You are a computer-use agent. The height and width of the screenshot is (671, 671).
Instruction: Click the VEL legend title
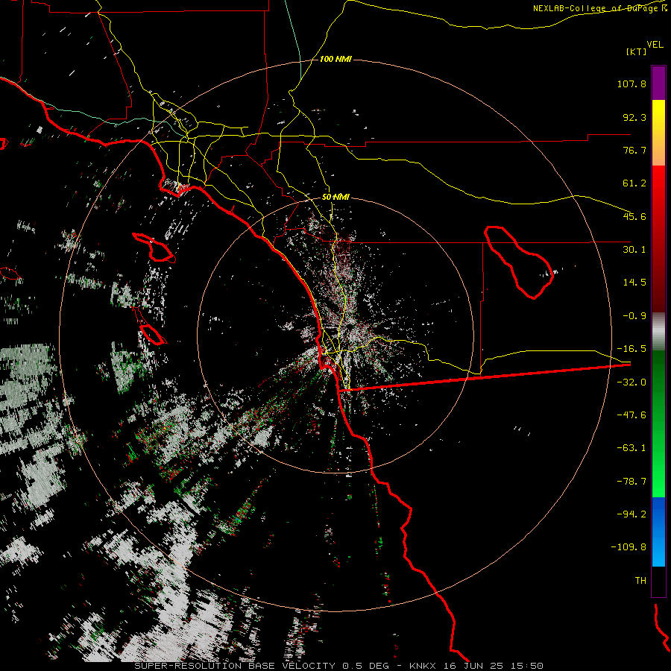(x=655, y=45)
